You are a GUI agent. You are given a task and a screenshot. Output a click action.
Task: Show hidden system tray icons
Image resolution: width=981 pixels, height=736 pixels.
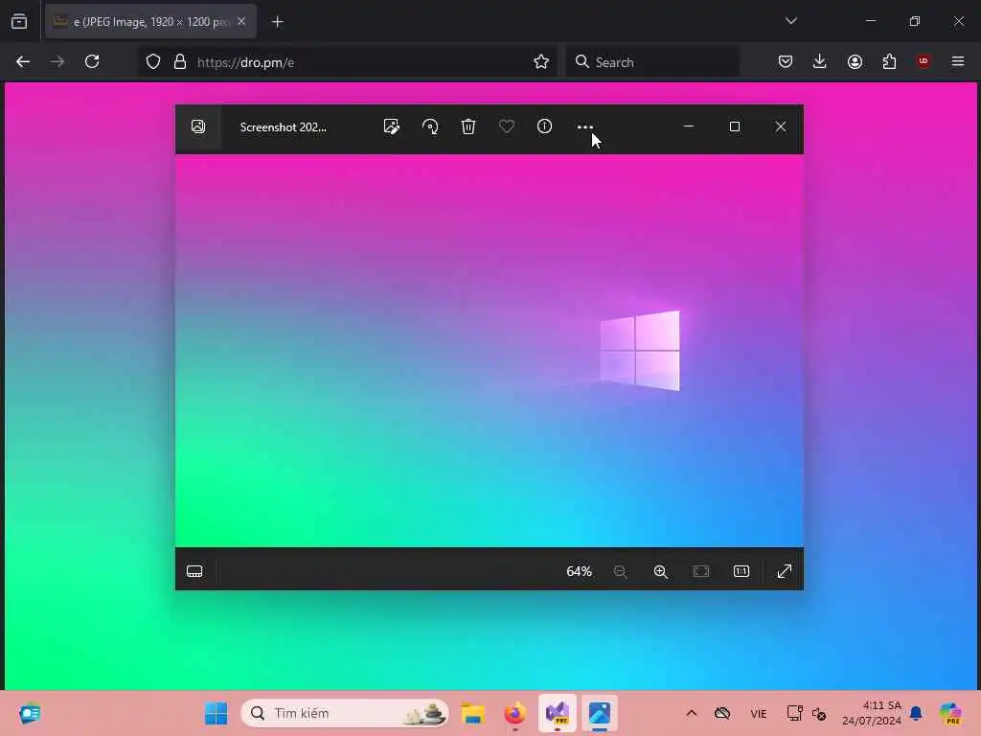692,713
